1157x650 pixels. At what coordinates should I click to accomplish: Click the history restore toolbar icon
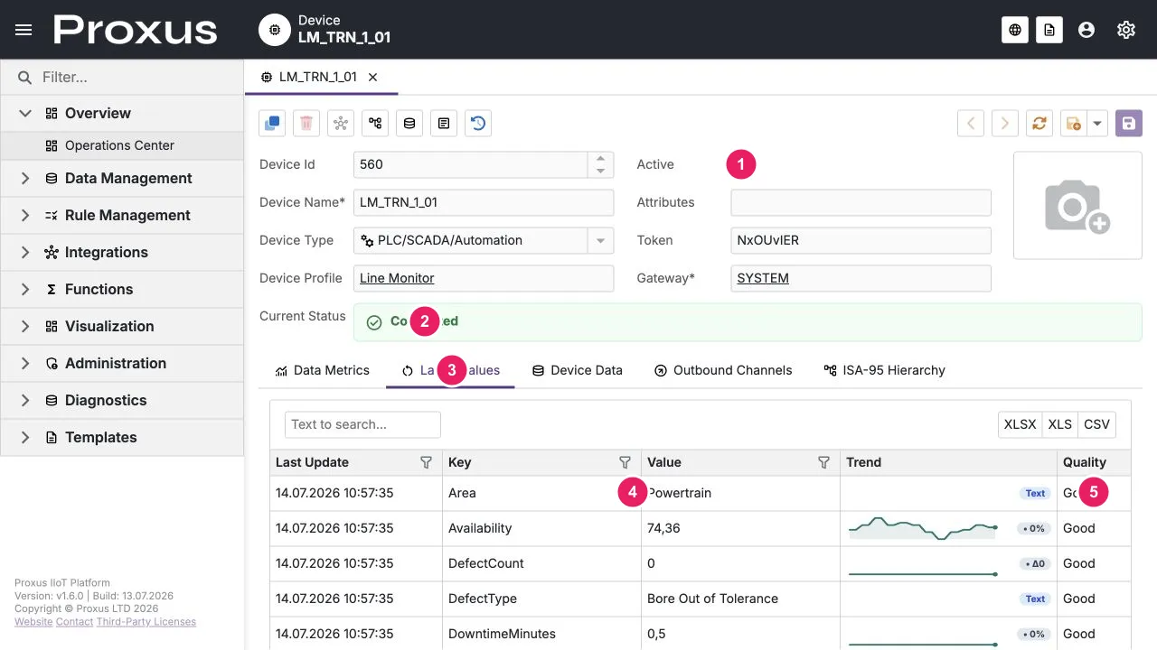(478, 123)
